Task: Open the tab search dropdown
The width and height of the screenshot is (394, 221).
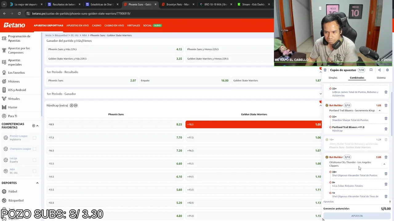Action: click(4, 4)
